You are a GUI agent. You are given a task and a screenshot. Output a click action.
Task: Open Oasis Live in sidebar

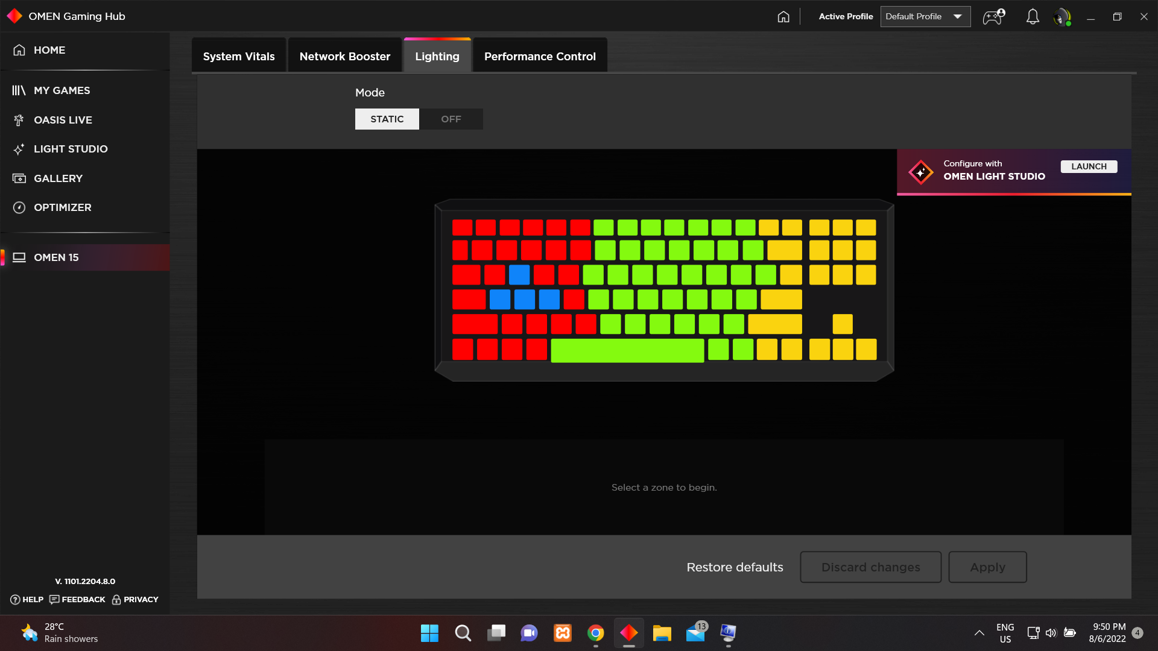click(63, 120)
